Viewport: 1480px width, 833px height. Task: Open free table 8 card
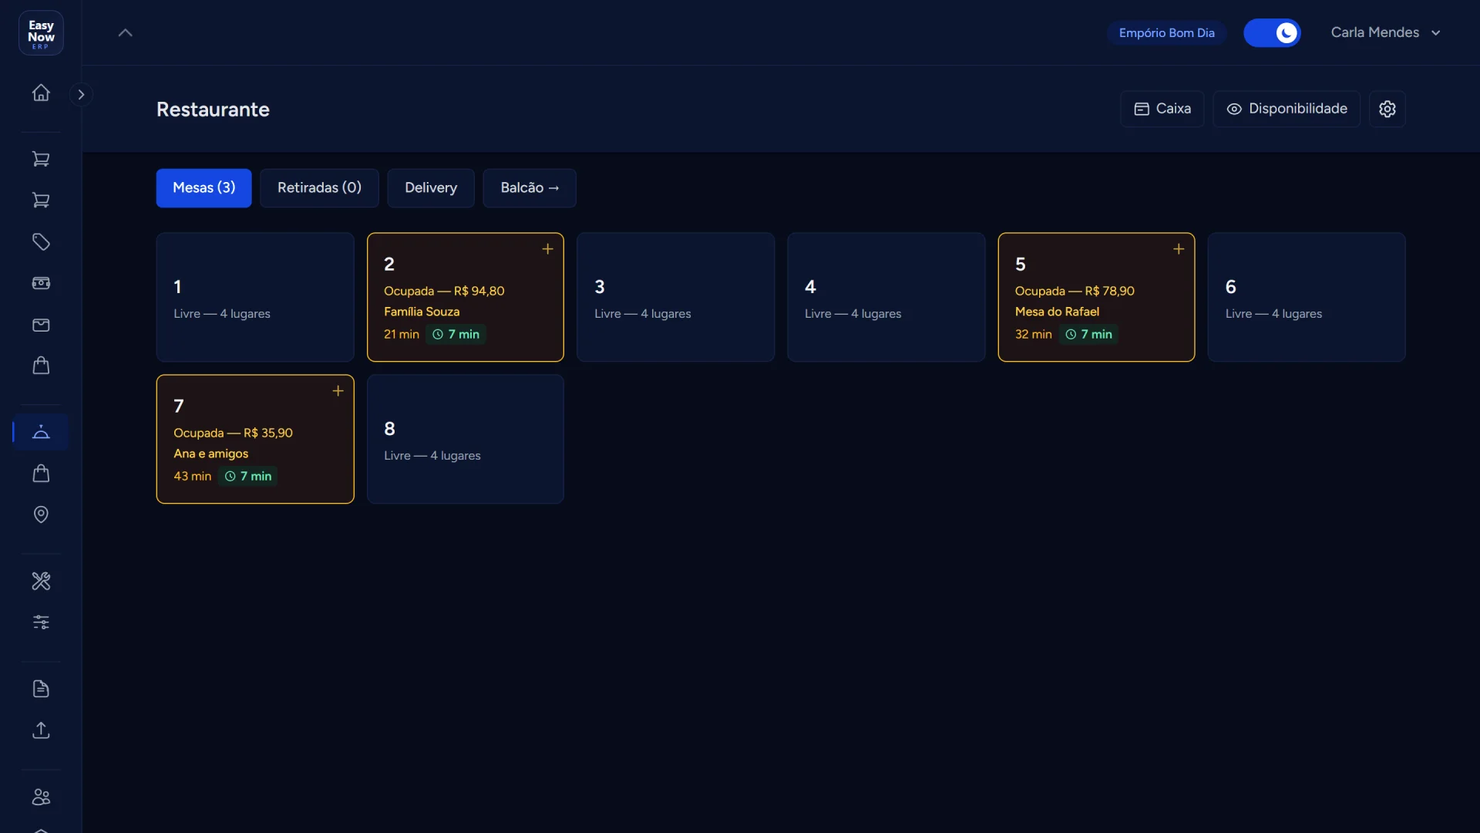tap(466, 439)
